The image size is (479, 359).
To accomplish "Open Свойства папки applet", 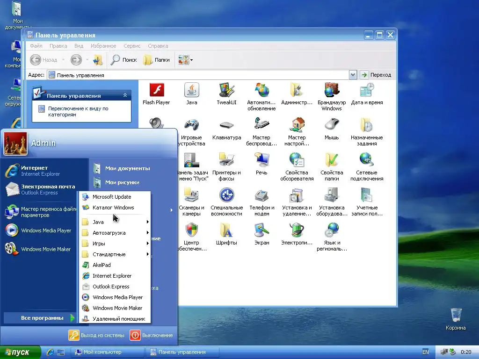I will click(332, 167).
